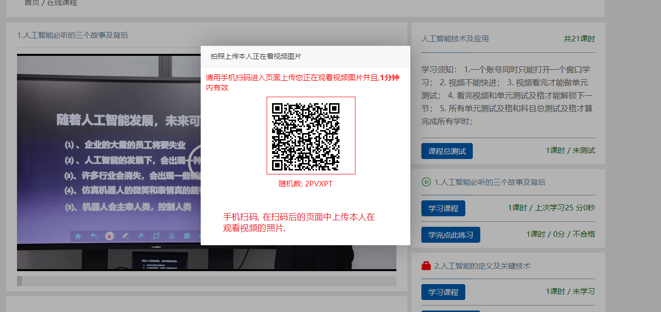Screen dimensions: 661x312
Task: Click the red 请用手机扫码进入页面 notice text
Action: click(x=303, y=83)
